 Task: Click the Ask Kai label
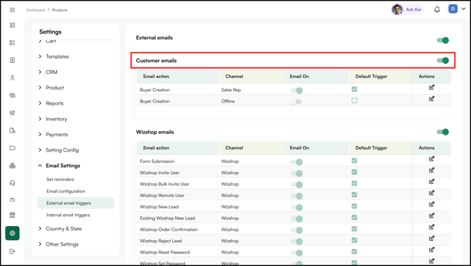(413, 10)
